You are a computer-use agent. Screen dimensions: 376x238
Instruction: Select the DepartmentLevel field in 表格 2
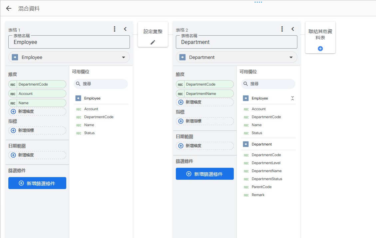pos(266,163)
